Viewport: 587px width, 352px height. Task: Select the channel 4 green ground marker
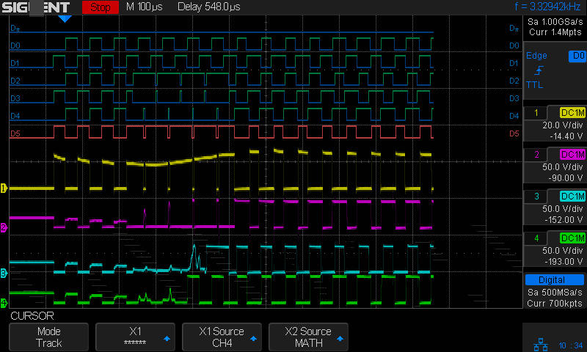4,303
